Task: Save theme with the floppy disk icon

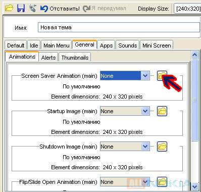Action: 21,8
